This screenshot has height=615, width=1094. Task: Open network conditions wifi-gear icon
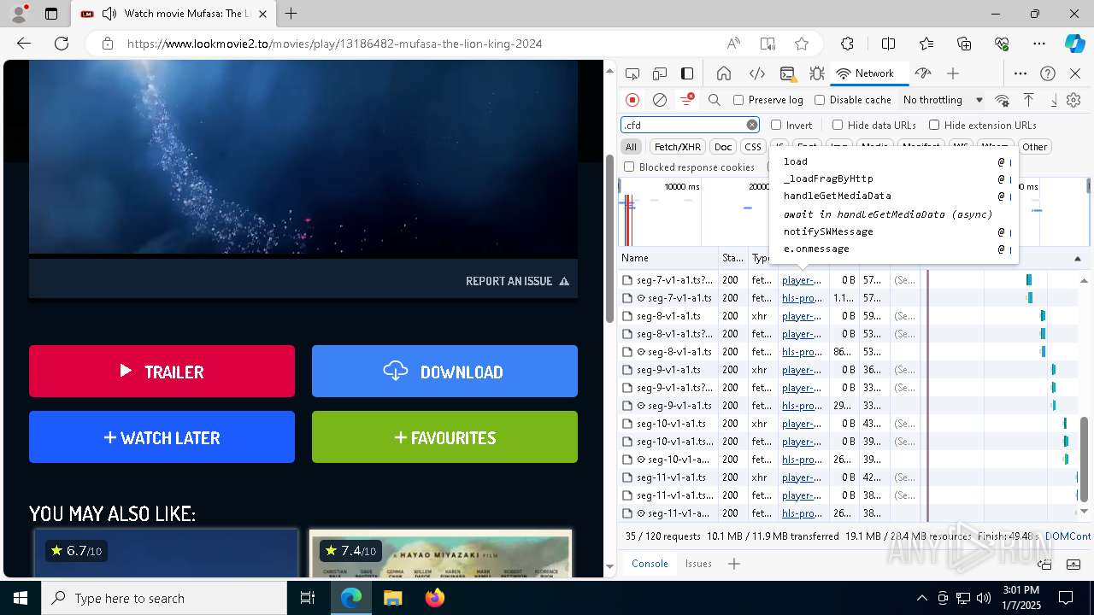1002,100
